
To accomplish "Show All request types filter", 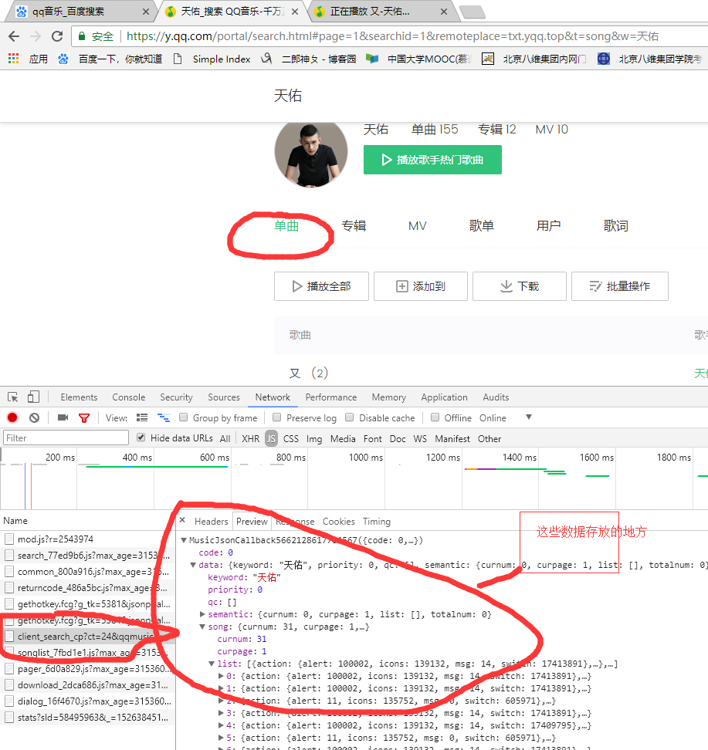I will pyautogui.click(x=225, y=438).
